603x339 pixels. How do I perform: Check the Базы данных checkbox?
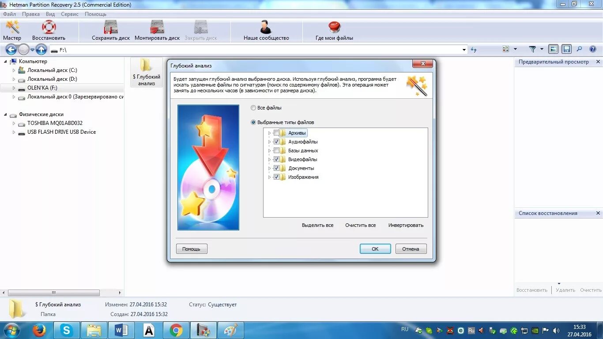coord(276,151)
